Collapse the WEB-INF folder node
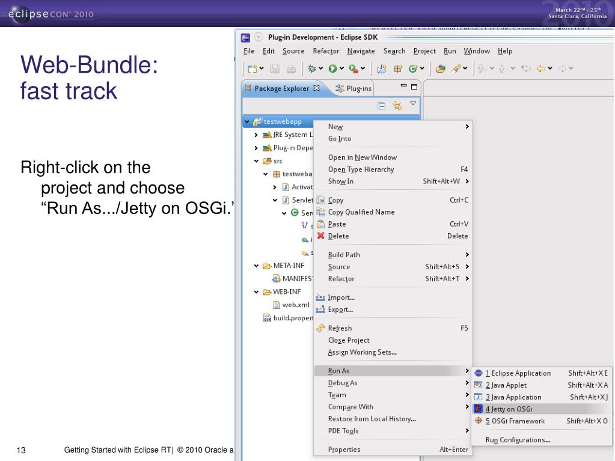 [x=256, y=292]
